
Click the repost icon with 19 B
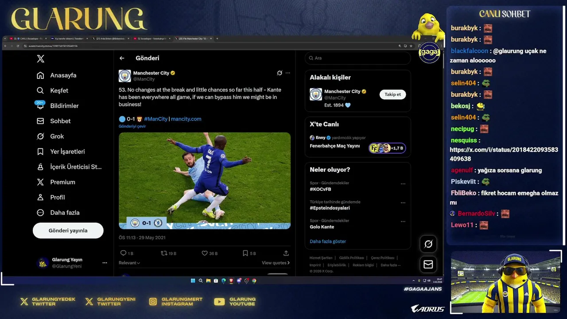click(x=168, y=253)
